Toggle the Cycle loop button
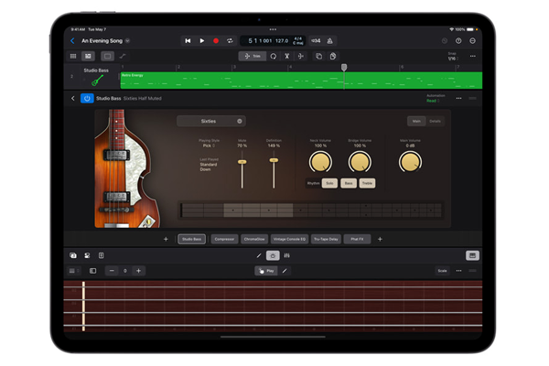Viewport: 549px width, 366px height. coord(230,41)
